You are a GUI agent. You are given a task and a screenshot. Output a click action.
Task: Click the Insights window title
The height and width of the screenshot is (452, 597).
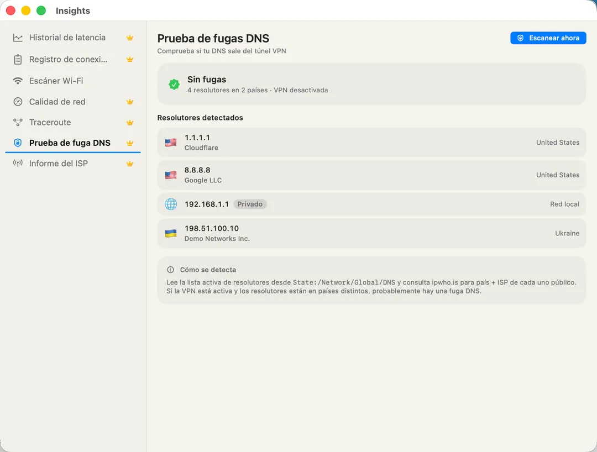click(73, 10)
